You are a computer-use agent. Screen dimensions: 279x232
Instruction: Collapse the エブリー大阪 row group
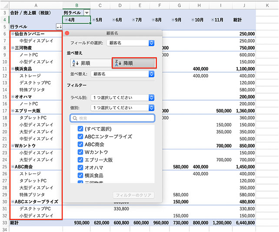tap(13, 111)
